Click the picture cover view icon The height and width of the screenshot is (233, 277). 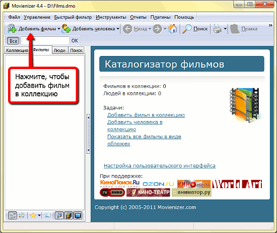pos(47,215)
